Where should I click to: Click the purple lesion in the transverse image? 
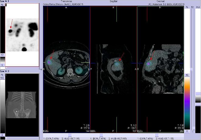click(x=49, y=62)
